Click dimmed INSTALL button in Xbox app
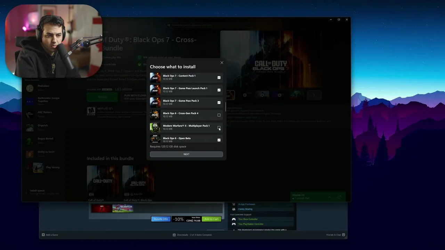The height and width of the screenshot is (250, 445). coord(102,97)
